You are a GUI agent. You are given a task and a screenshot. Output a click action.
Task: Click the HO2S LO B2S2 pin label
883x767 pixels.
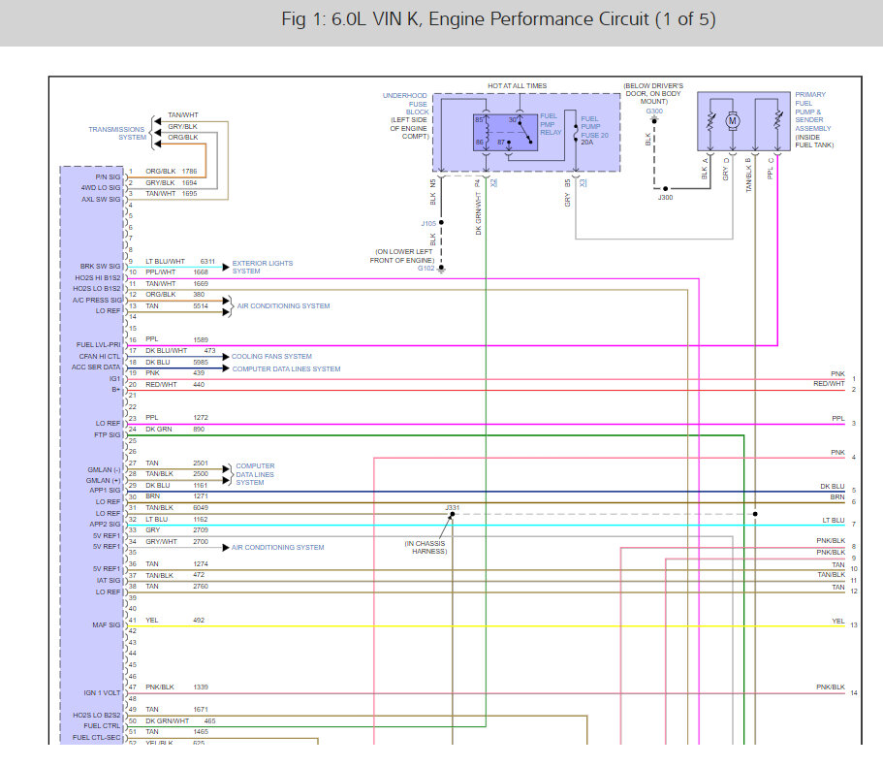click(x=96, y=716)
